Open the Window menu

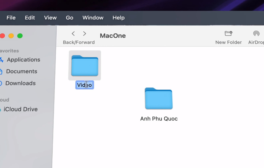[x=93, y=18]
